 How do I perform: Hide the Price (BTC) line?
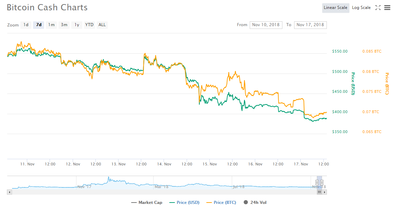[221, 203]
